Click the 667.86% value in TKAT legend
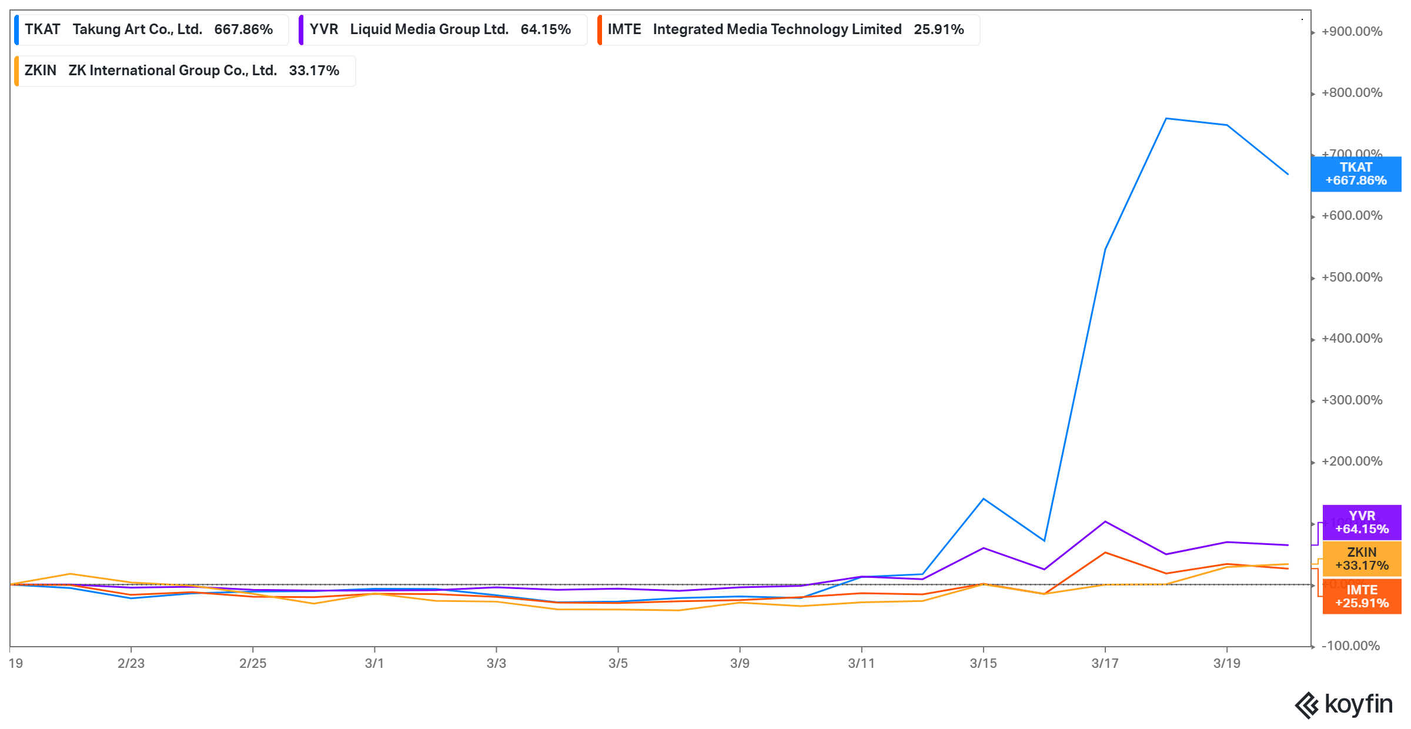The image size is (1411, 729). tap(243, 30)
